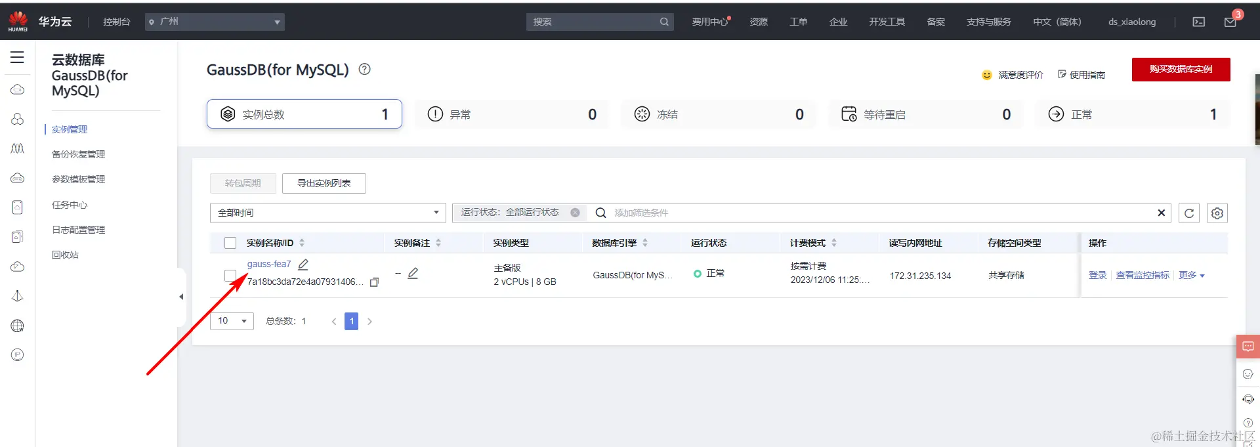The width and height of the screenshot is (1260, 447).
Task: Open 日志配置管理 in sidebar
Action: tap(78, 230)
